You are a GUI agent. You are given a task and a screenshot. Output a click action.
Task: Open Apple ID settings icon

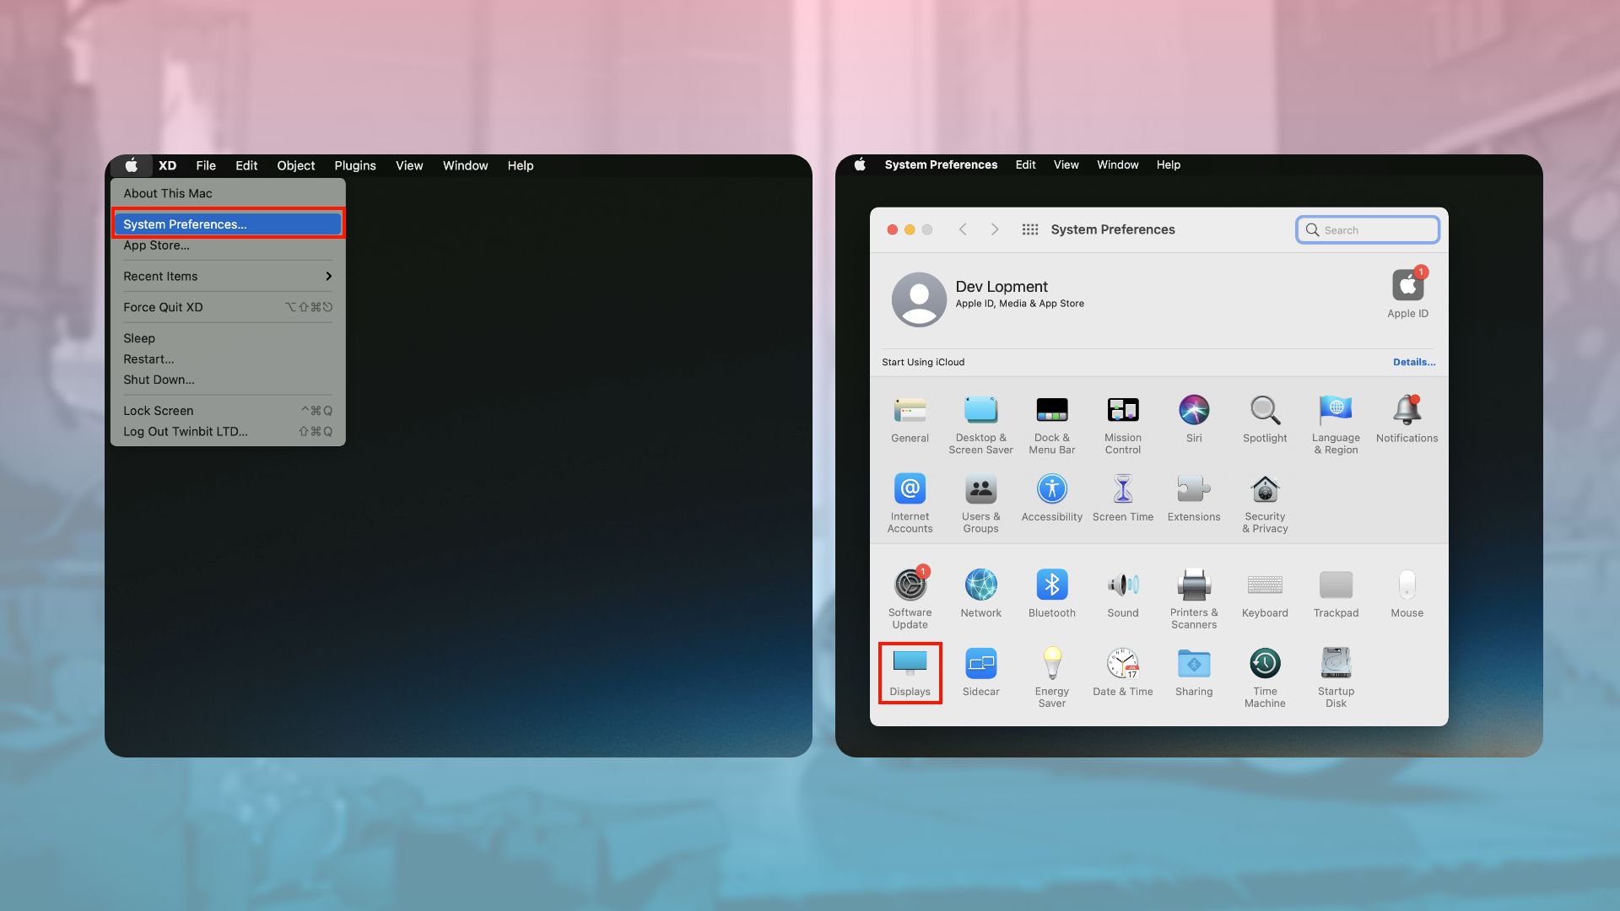click(x=1407, y=293)
